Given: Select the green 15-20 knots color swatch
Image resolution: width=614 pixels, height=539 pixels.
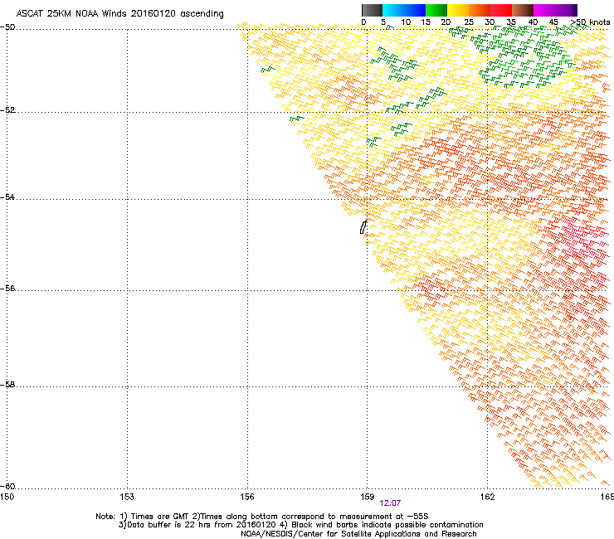Looking at the screenshot, I should point(436,10).
